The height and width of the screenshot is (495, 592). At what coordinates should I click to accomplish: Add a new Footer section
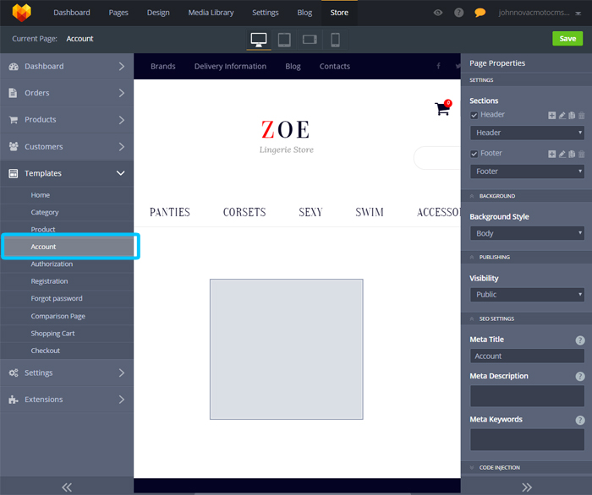click(x=552, y=154)
